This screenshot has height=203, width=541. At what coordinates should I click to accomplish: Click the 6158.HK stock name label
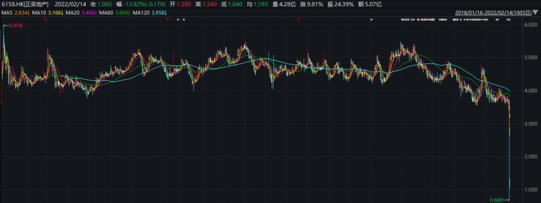coord(25,4)
